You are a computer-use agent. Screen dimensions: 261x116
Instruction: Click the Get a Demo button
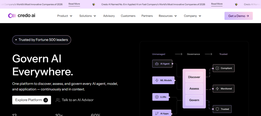[x=239, y=16]
